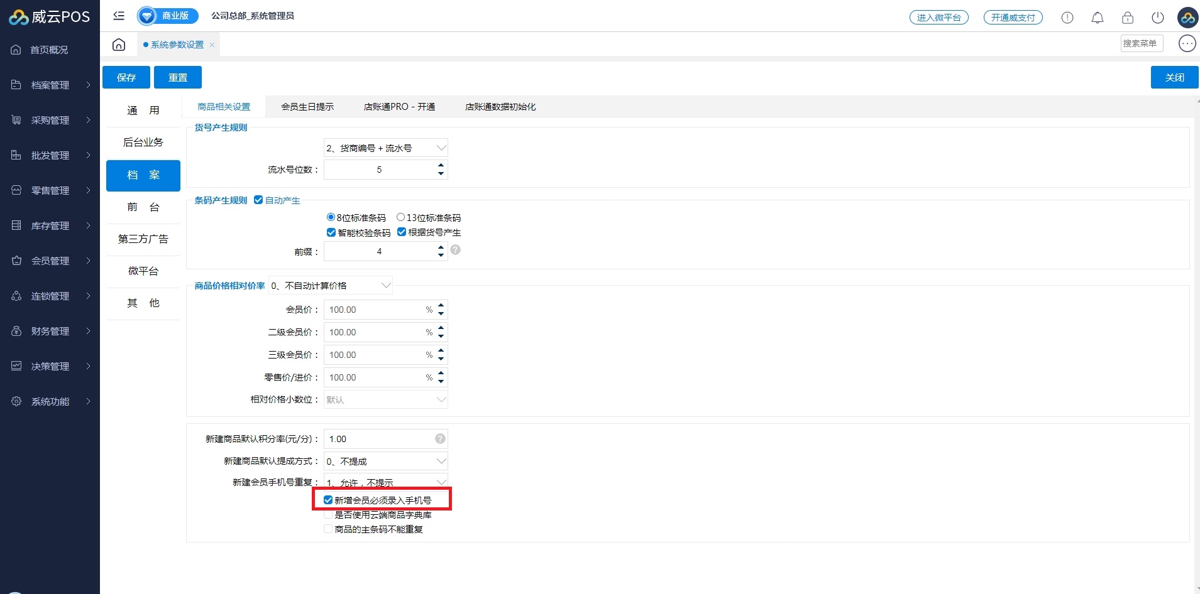Open 货号产生规则 dropdown list
The height and width of the screenshot is (594, 1200).
385,148
